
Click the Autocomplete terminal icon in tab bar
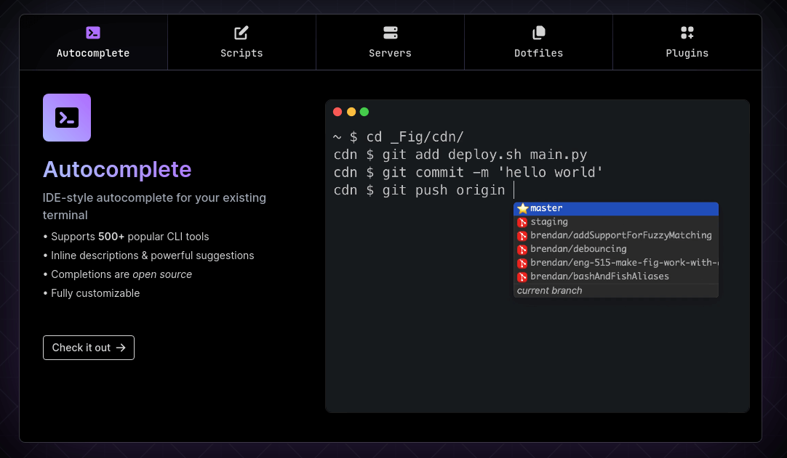point(93,33)
